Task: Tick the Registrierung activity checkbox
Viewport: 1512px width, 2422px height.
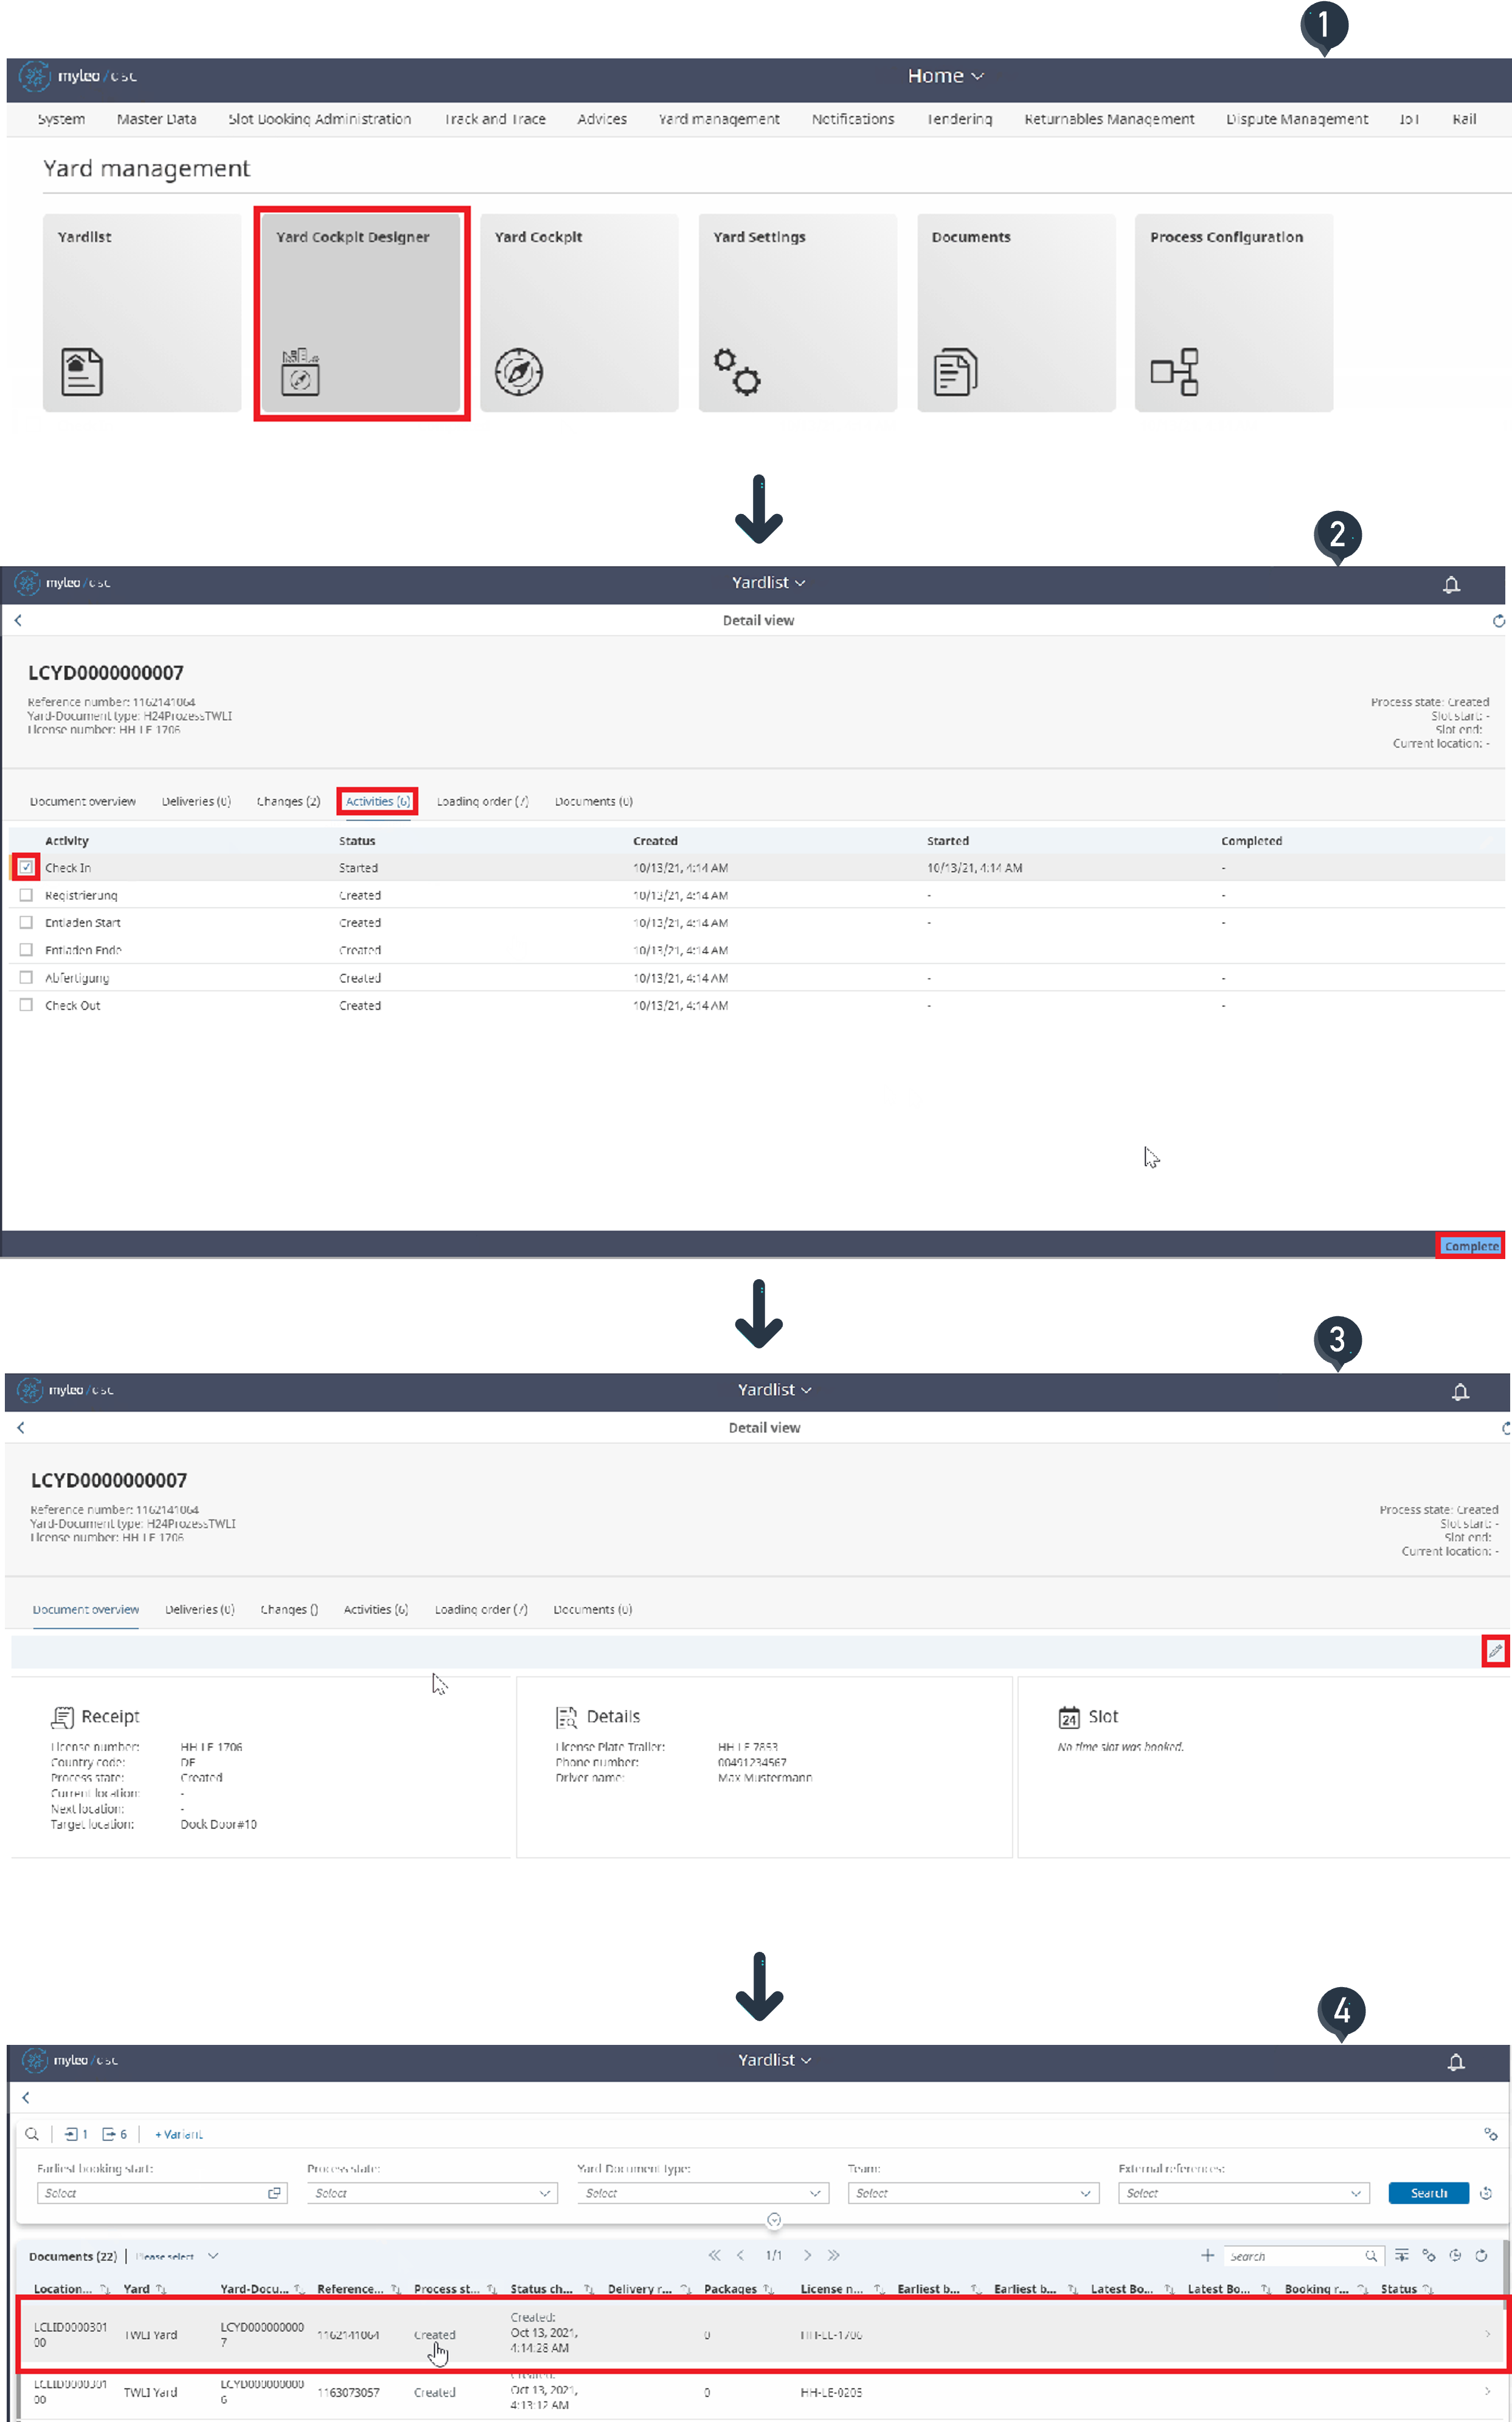Action: click(26, 895)
